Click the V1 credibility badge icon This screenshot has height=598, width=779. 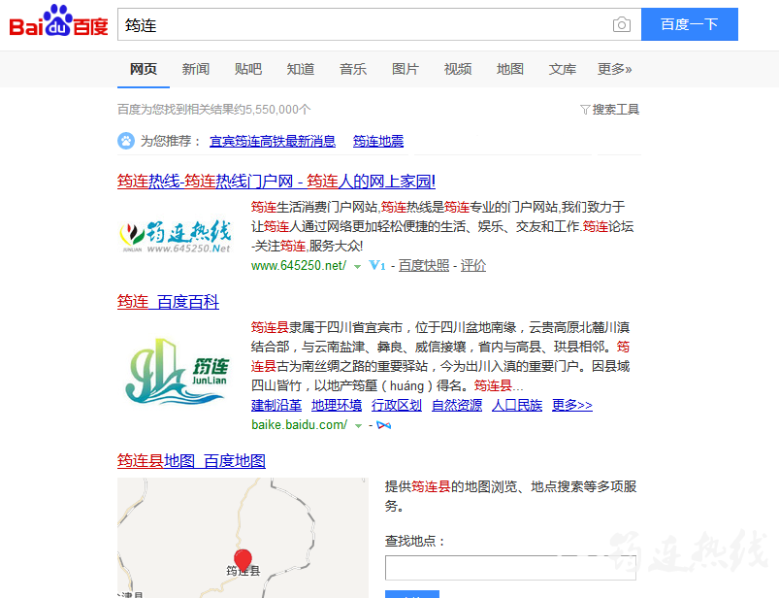[x=377, y=265]
